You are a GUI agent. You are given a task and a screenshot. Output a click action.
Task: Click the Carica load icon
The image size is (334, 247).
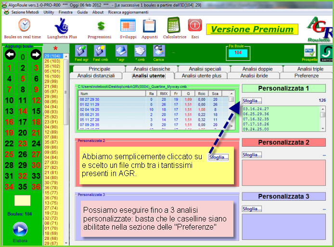pos(159,51)
